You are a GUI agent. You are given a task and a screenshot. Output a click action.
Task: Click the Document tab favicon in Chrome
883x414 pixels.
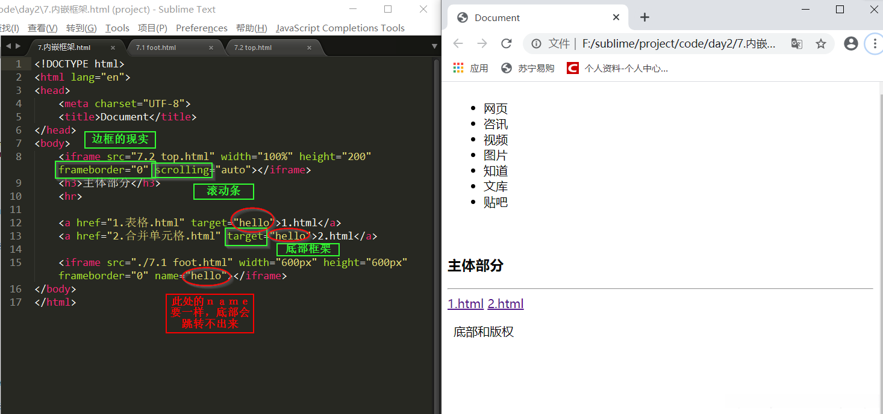[x=462, y=17]
